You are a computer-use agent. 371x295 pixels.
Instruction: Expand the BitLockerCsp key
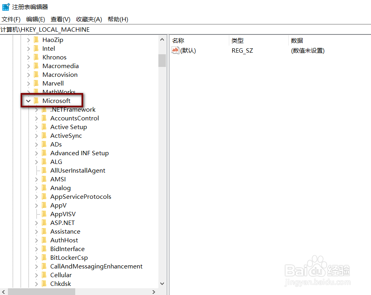pyautogui.click(x=36, y=258)
